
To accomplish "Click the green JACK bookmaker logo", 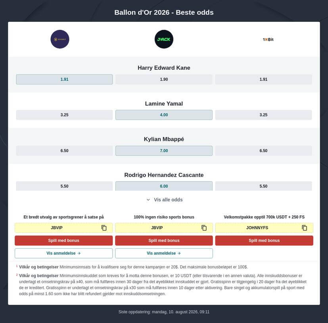I will pyautogui.click(x=164, y=39).
